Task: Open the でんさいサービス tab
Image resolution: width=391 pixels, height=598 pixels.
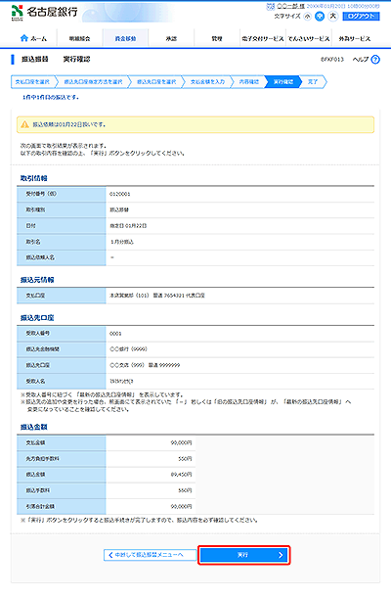Action: (309, 38)
